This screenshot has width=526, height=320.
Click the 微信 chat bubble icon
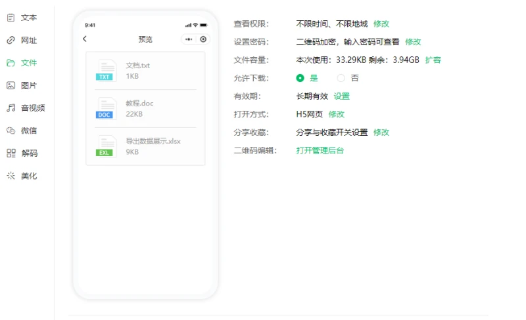[x=11, y=130]
